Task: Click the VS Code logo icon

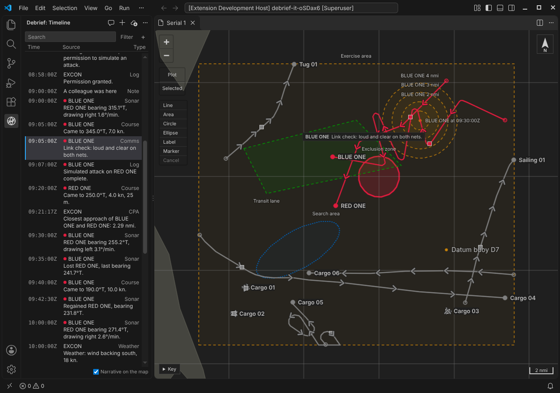Action: (8, 8)
